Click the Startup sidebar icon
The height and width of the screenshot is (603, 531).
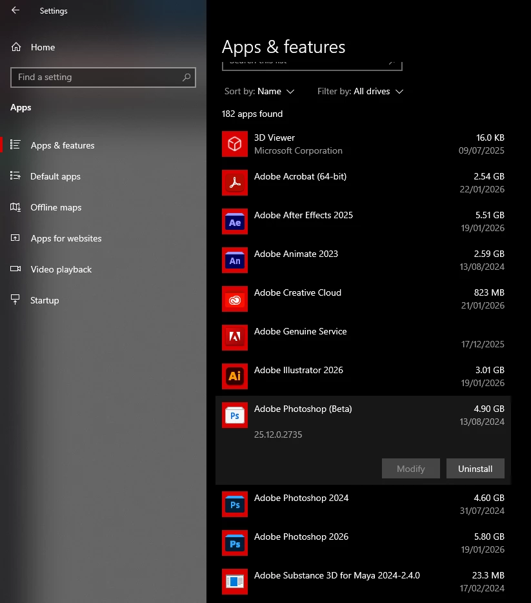click(15, 300)
